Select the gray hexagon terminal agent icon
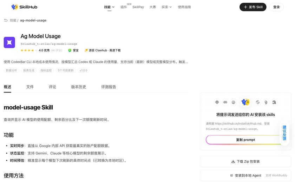Viewport: 295px width, 182px height. click(x=234, y=102)
